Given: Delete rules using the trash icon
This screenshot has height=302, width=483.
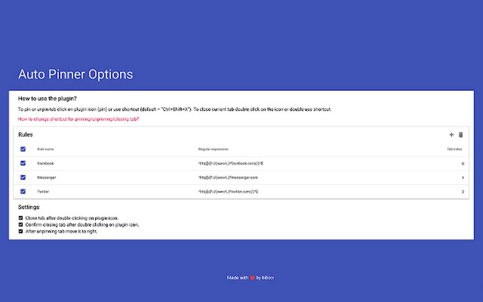Looking at the screenshot, I should 461,134.
